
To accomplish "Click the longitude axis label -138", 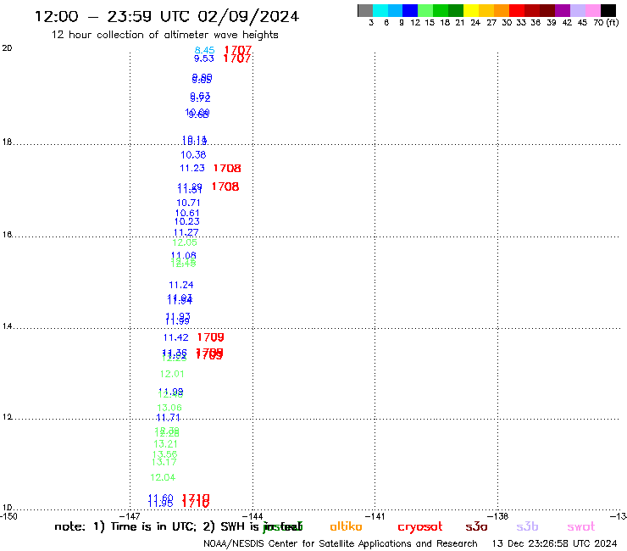I will [497, 516].
